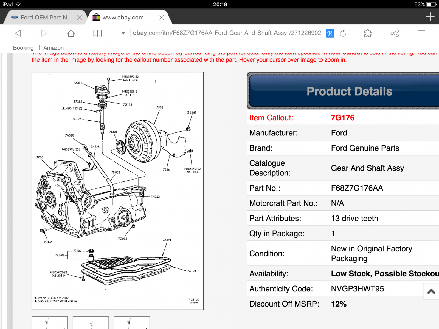This screenshot has height=329, width=439.
Task: Tap the 7005 case label in diagram
Action: click(x=40, y=157)
